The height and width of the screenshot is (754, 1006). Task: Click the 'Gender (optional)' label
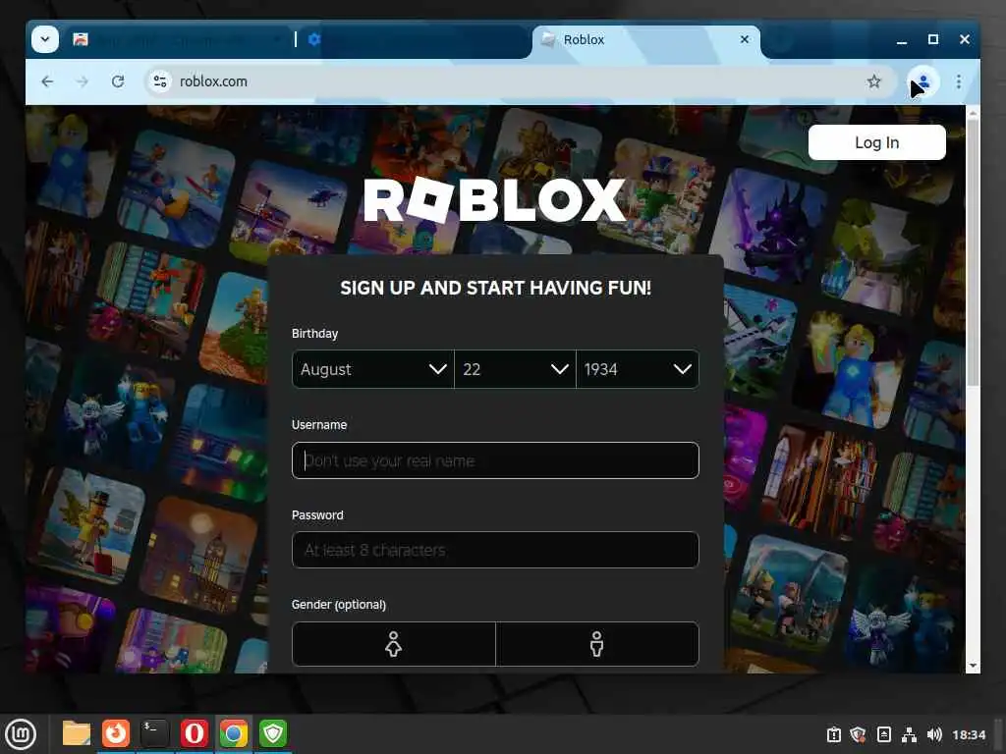coord(339,605)
